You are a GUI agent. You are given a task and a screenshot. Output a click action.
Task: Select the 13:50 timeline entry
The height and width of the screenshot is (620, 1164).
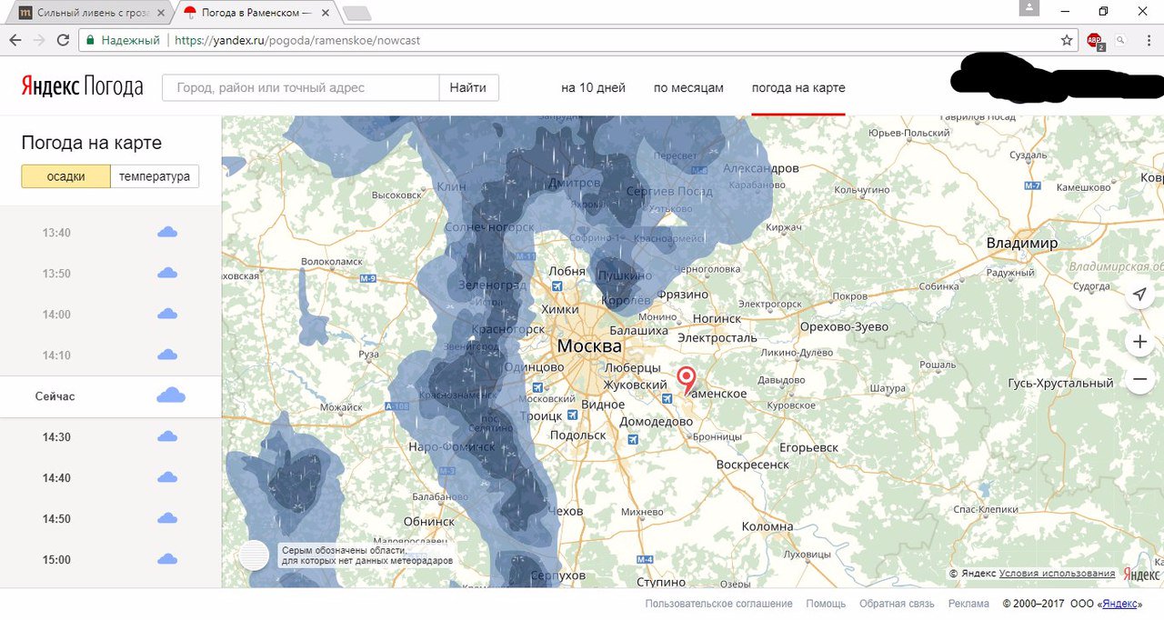click(x=111, y=273)
